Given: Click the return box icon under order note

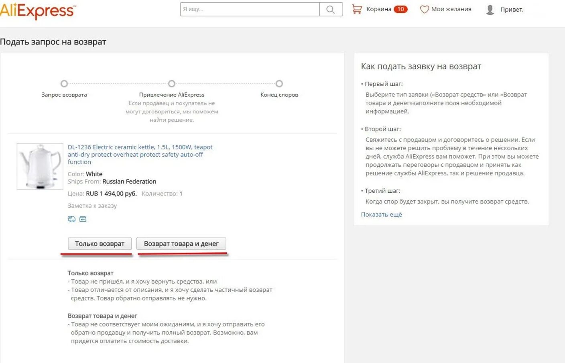Looking at the screenshot, I should [83, 219].
